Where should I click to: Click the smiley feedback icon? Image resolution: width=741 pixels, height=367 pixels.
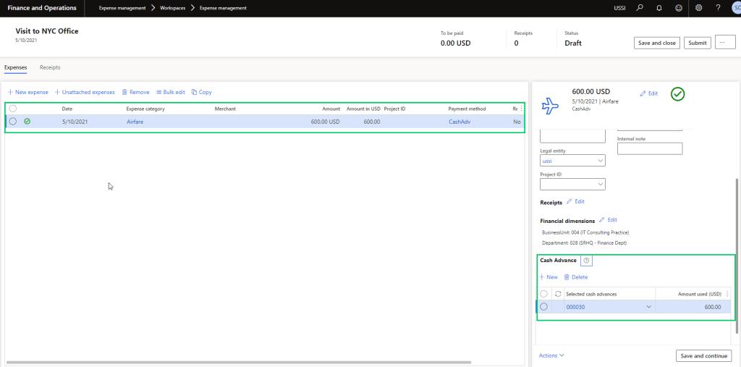pyautogui.click(x=678, y=8)
